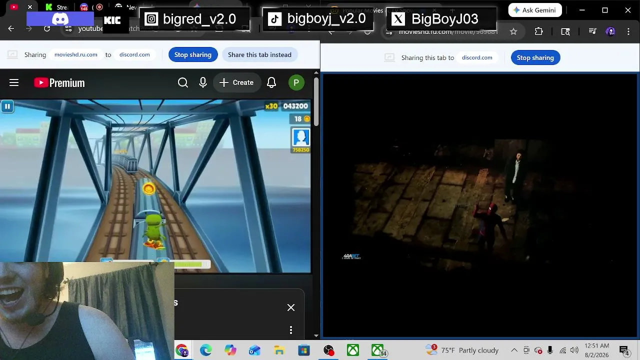Open site info for the YouTube address
This screenshot has width=640, height=360.
[x=69, y=28]
